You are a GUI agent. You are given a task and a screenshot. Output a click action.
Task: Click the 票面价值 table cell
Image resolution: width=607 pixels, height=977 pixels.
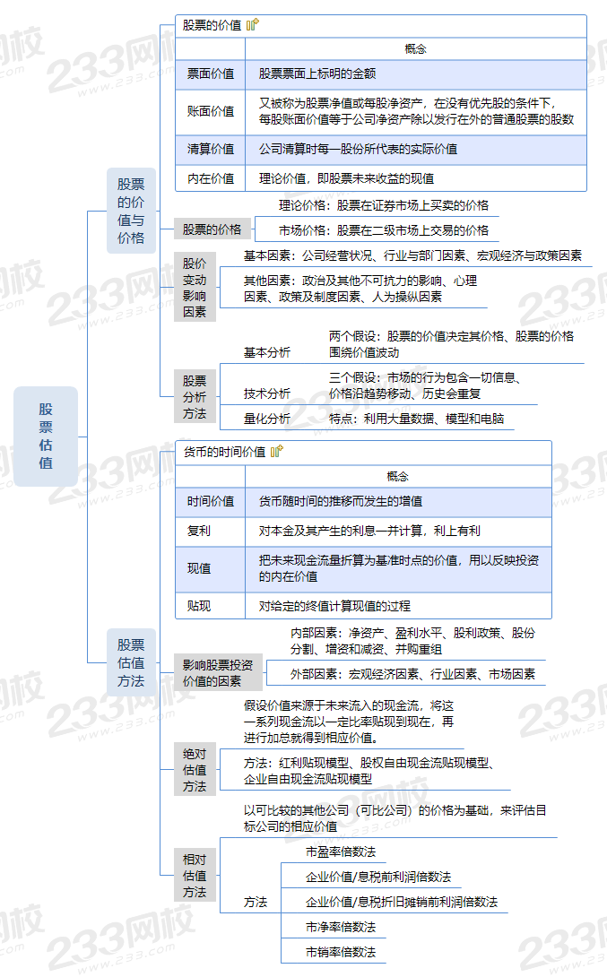[x=211, y=73]
